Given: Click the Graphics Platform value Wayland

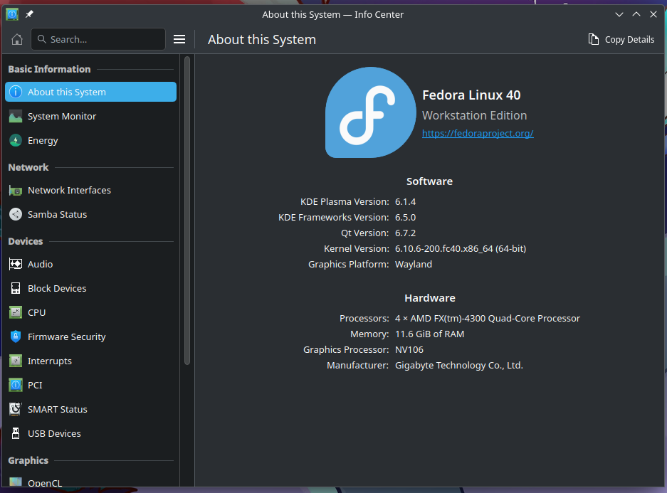Looking at the screenshot, I should (414, 265).
